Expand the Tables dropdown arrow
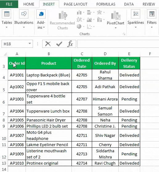Image resolution: width=159 pixels, height=172 pixels. 6,27
